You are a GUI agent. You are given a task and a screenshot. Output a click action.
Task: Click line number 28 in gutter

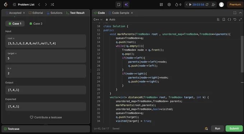[x=99, y=97]
